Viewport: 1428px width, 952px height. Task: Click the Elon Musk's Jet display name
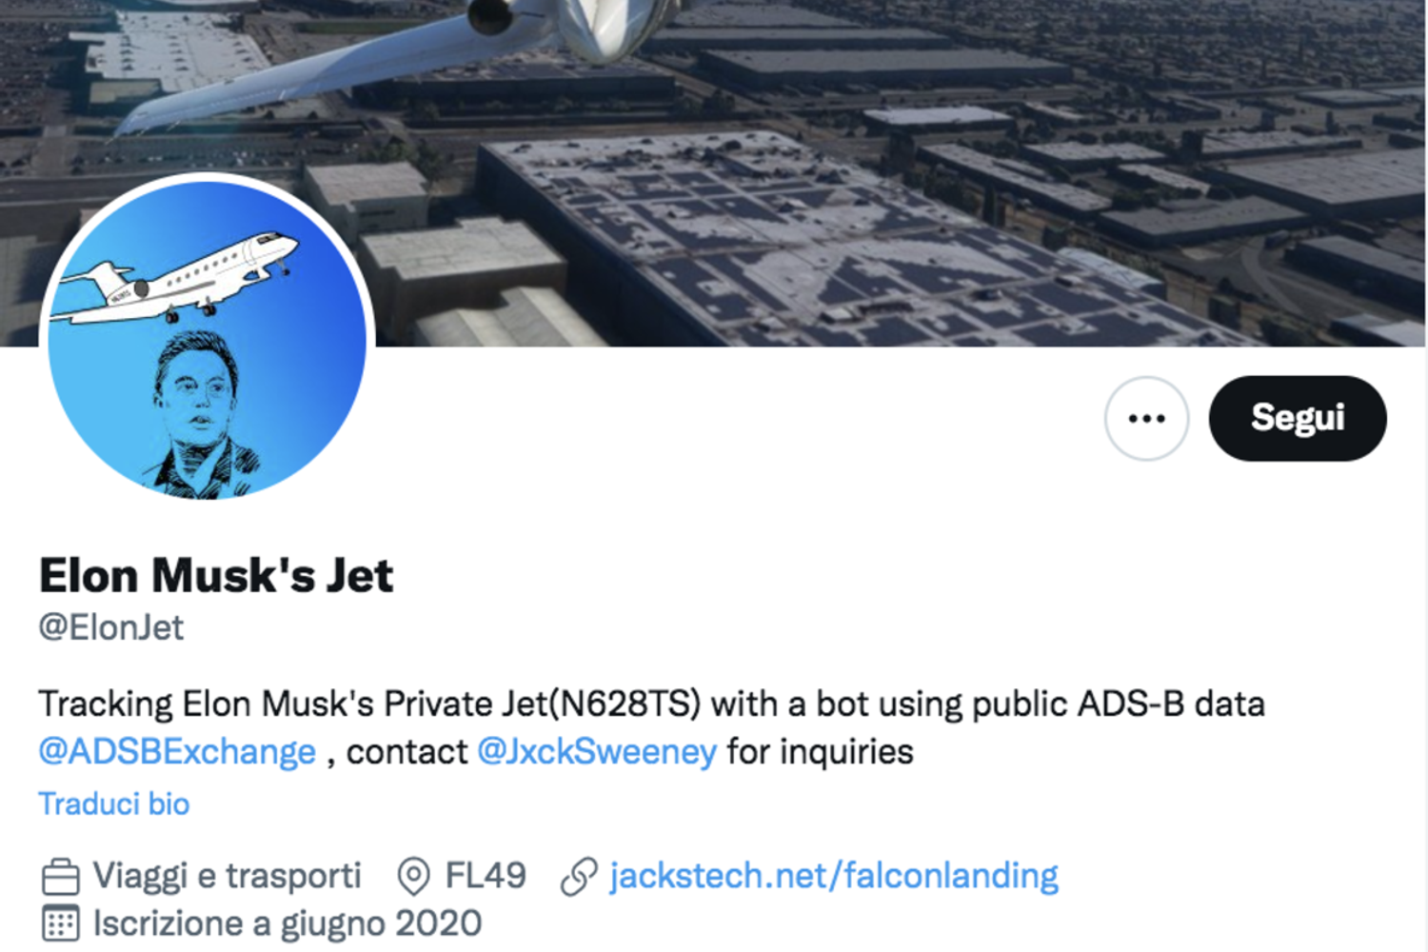coord(217,574)
